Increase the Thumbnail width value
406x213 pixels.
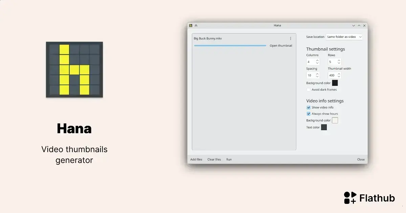(x=339, y=74)
